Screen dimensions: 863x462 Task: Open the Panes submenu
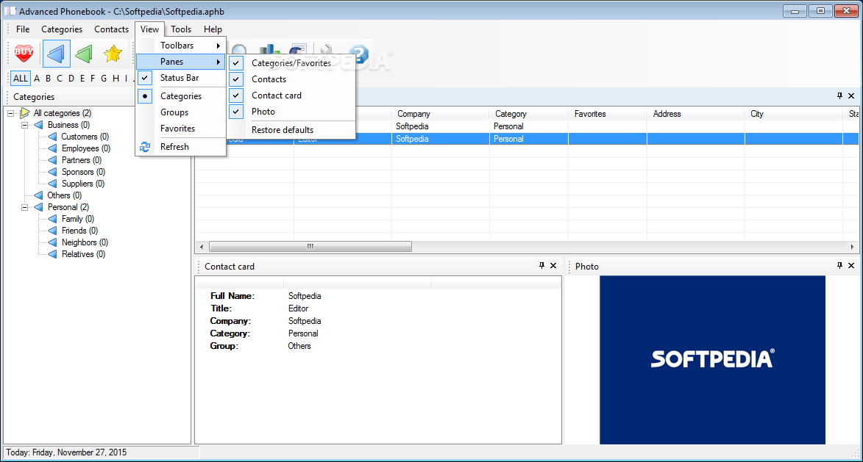(x=181, y=62)
